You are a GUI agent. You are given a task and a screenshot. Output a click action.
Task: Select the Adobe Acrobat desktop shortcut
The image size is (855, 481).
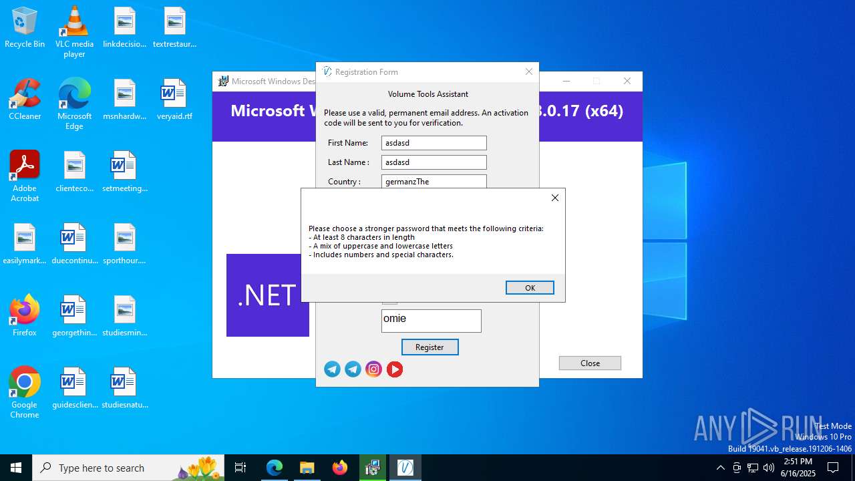[x=25, y=176]
